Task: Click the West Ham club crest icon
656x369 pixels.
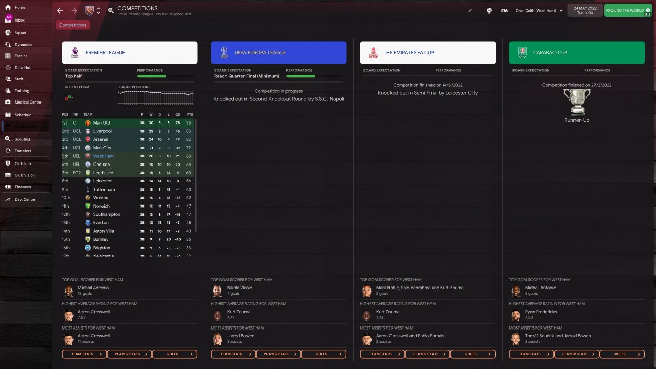Action: point(89,11)
